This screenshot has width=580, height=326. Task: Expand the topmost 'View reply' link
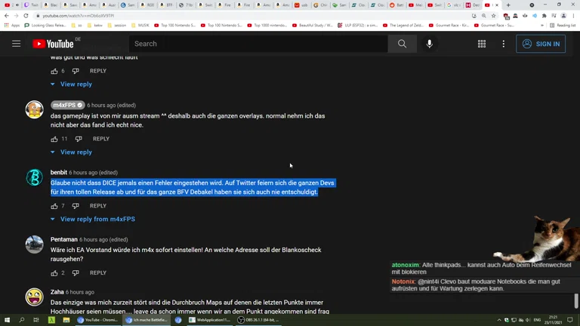click(76, 85)
